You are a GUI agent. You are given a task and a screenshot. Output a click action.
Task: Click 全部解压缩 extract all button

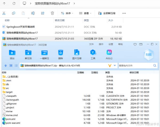107,13
